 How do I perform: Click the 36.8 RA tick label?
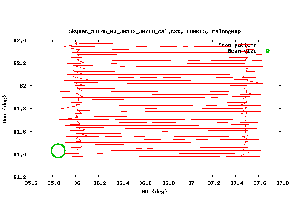168,183
